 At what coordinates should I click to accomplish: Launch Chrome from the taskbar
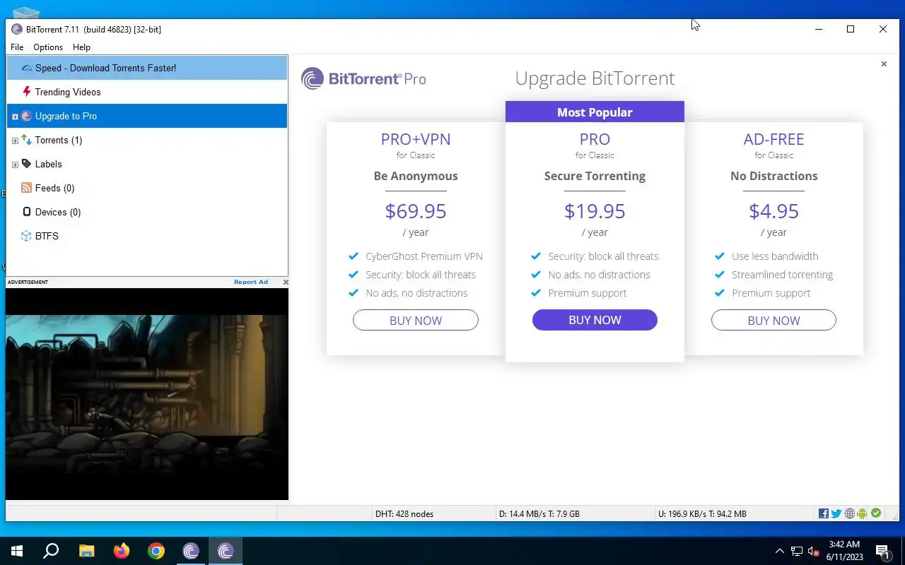pos(156,551)
